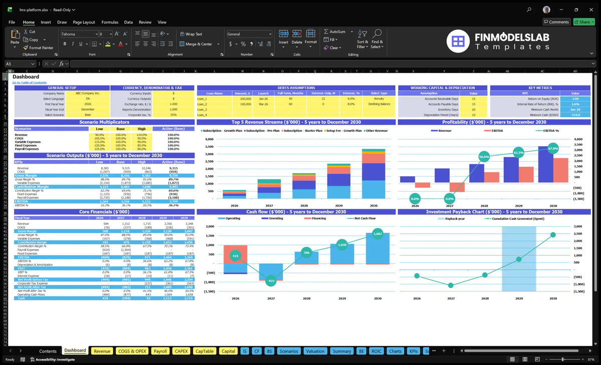Apply Italic formatting

click(72, 44)
